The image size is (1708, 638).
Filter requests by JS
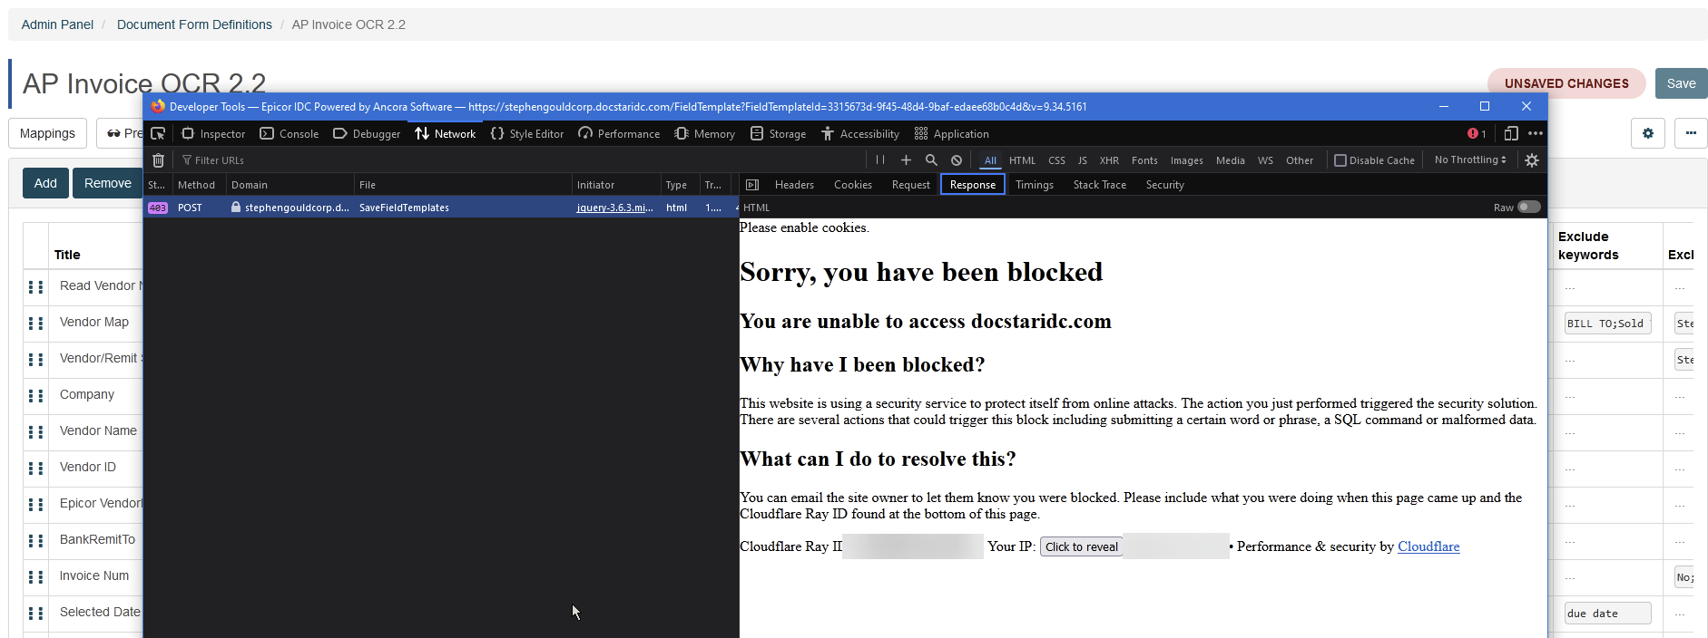click(x=1082, y=160)
